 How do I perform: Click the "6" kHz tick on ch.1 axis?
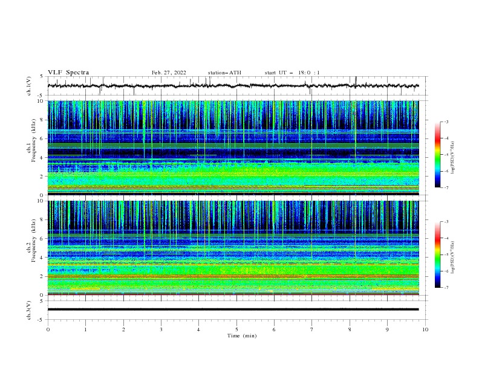(43, 138)
